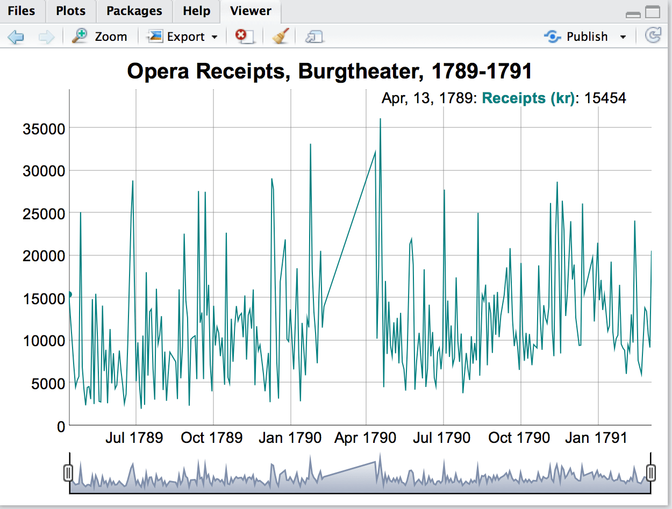Image resolution: width=672 pixels, height=509 pixels.
Task: Open the Help tab
Action: pyautogui.click(x=196, y=11)
